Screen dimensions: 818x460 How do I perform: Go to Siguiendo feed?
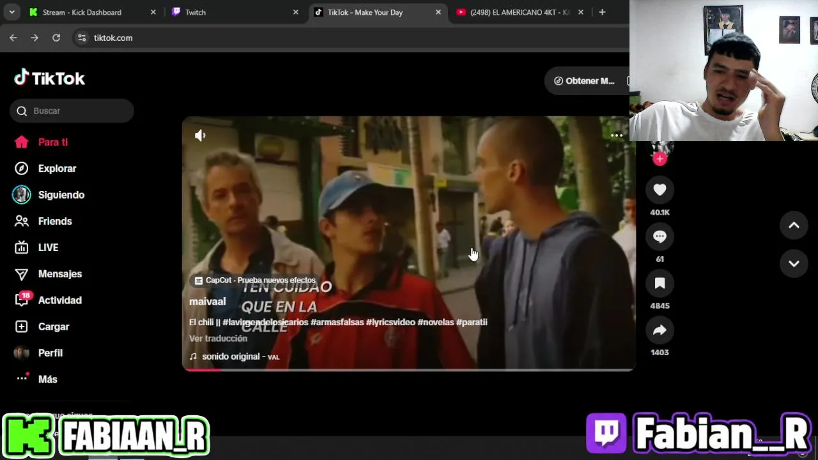pyautogui.click(x=49, y=195)
